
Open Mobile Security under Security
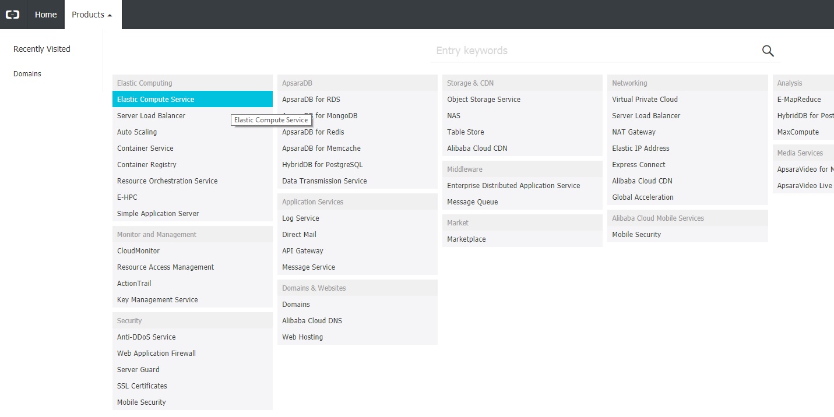[192, 402]
